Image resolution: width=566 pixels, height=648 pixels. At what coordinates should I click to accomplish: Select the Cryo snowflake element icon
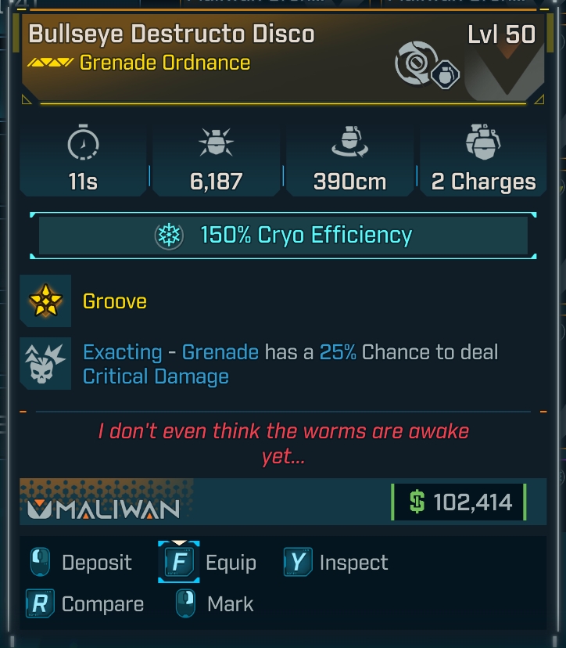(x=169, y=236)
